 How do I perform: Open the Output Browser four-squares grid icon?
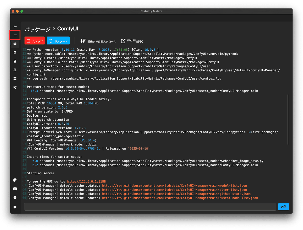point(15,79)
